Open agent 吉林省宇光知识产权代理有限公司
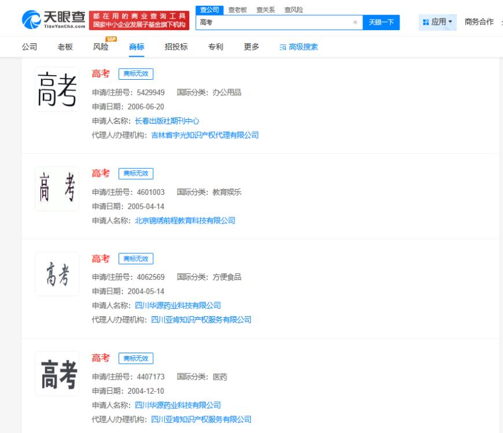 click(x=205, y=135)
